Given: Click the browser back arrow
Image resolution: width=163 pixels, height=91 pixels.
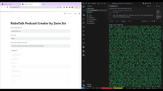Looking at the screenshot, I should (x=2, y=7).
